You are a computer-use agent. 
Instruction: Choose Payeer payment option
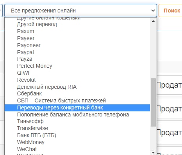[77, 38]
